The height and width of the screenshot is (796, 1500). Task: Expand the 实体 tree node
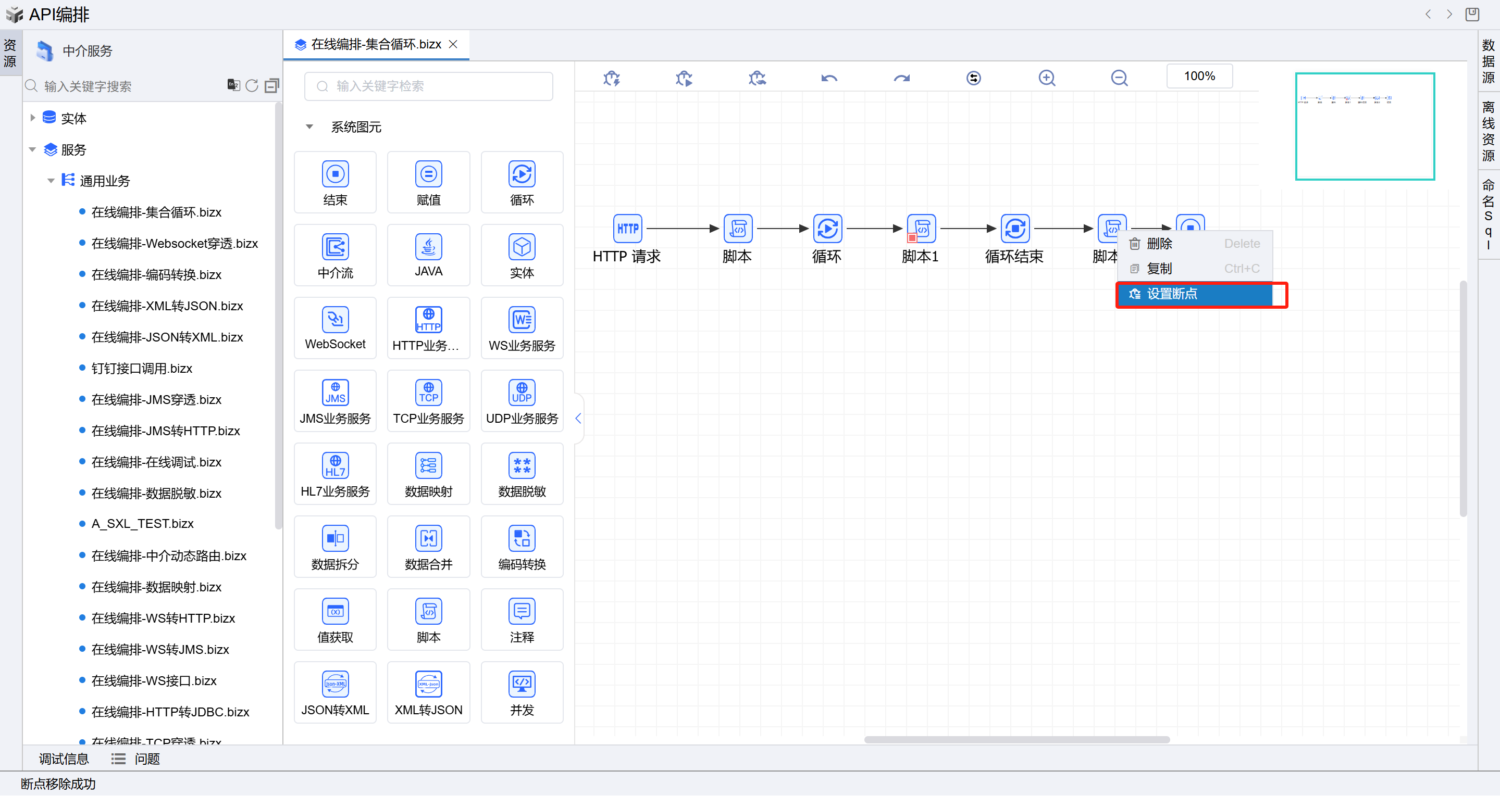pos(33,118)
